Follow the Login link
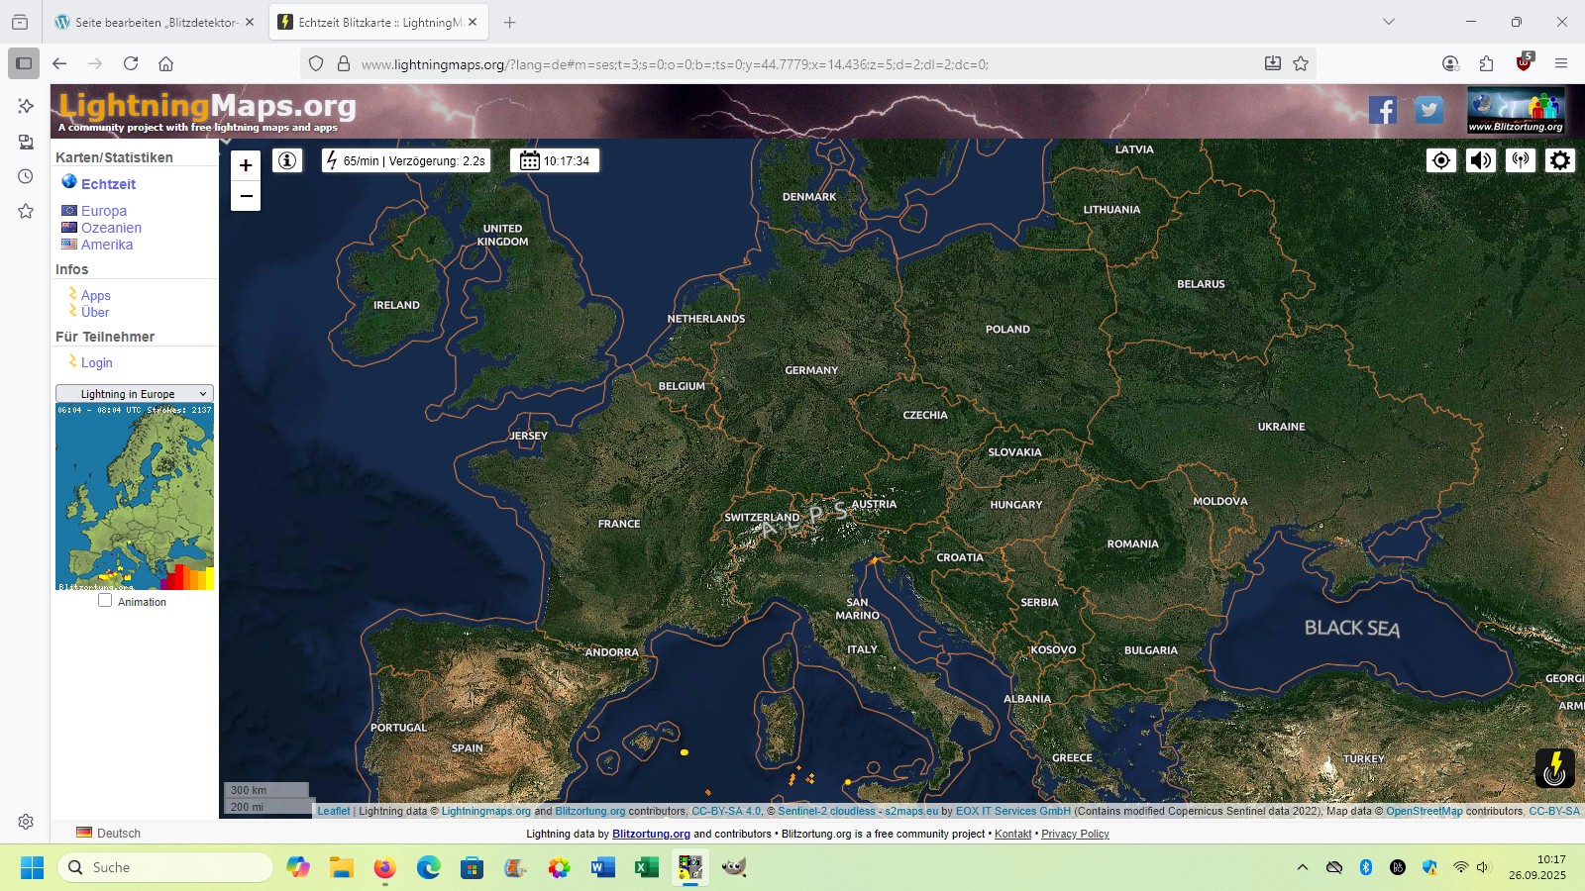The image size is (1585, 891). click(97, 363)
